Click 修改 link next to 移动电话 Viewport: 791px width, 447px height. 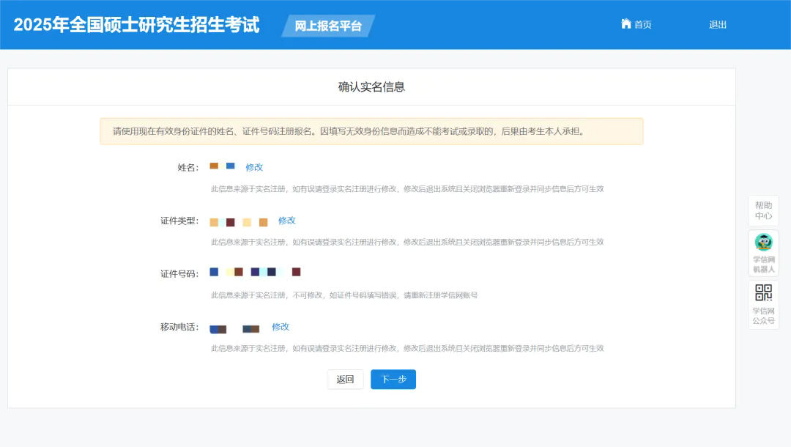click(281, 327)
